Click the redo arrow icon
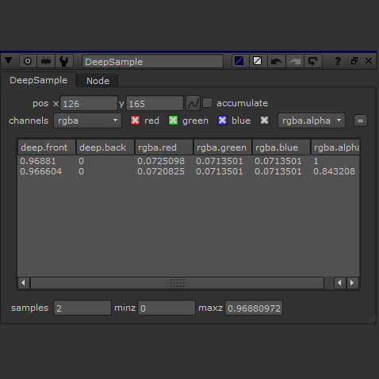Screen dimensions: 379x379 coord(295,61)
